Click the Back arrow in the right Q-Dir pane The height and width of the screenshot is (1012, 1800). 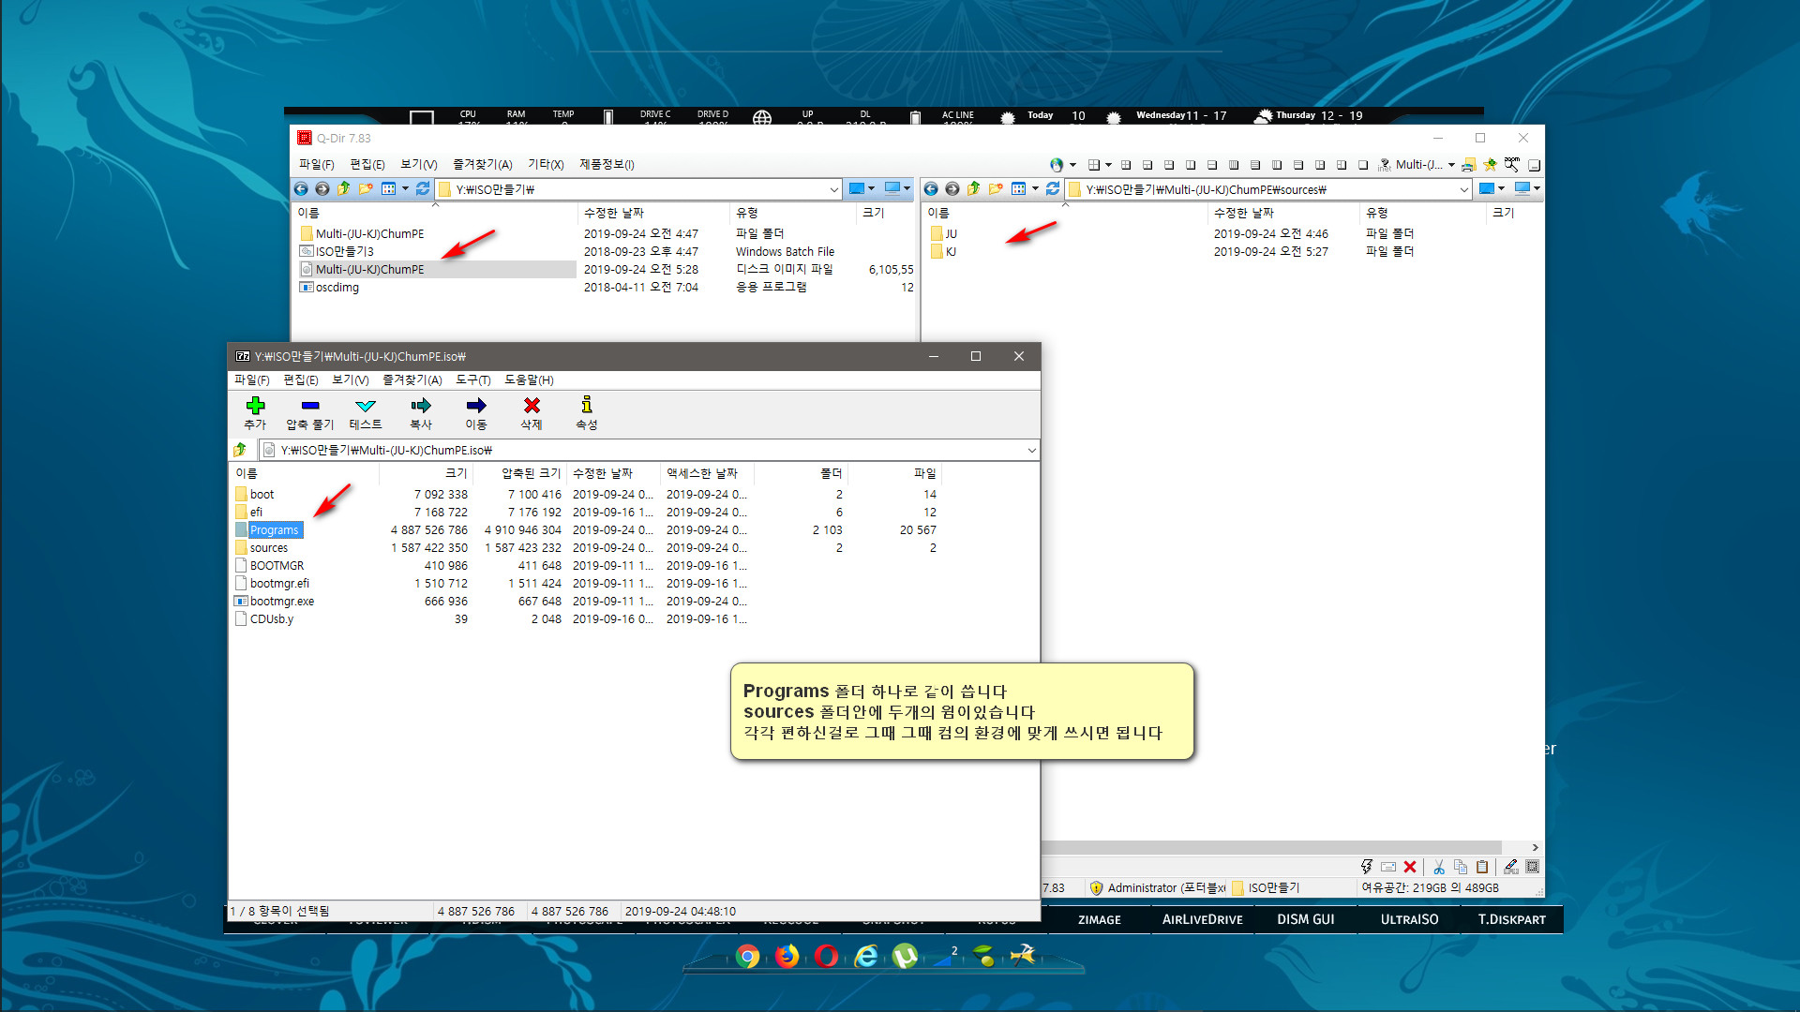[931, 189]
